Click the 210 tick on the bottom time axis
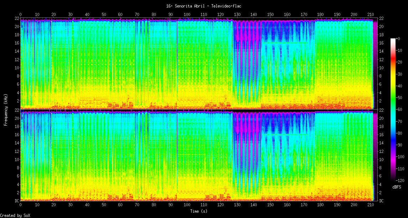The image size is (408, 218). [370, 205]
